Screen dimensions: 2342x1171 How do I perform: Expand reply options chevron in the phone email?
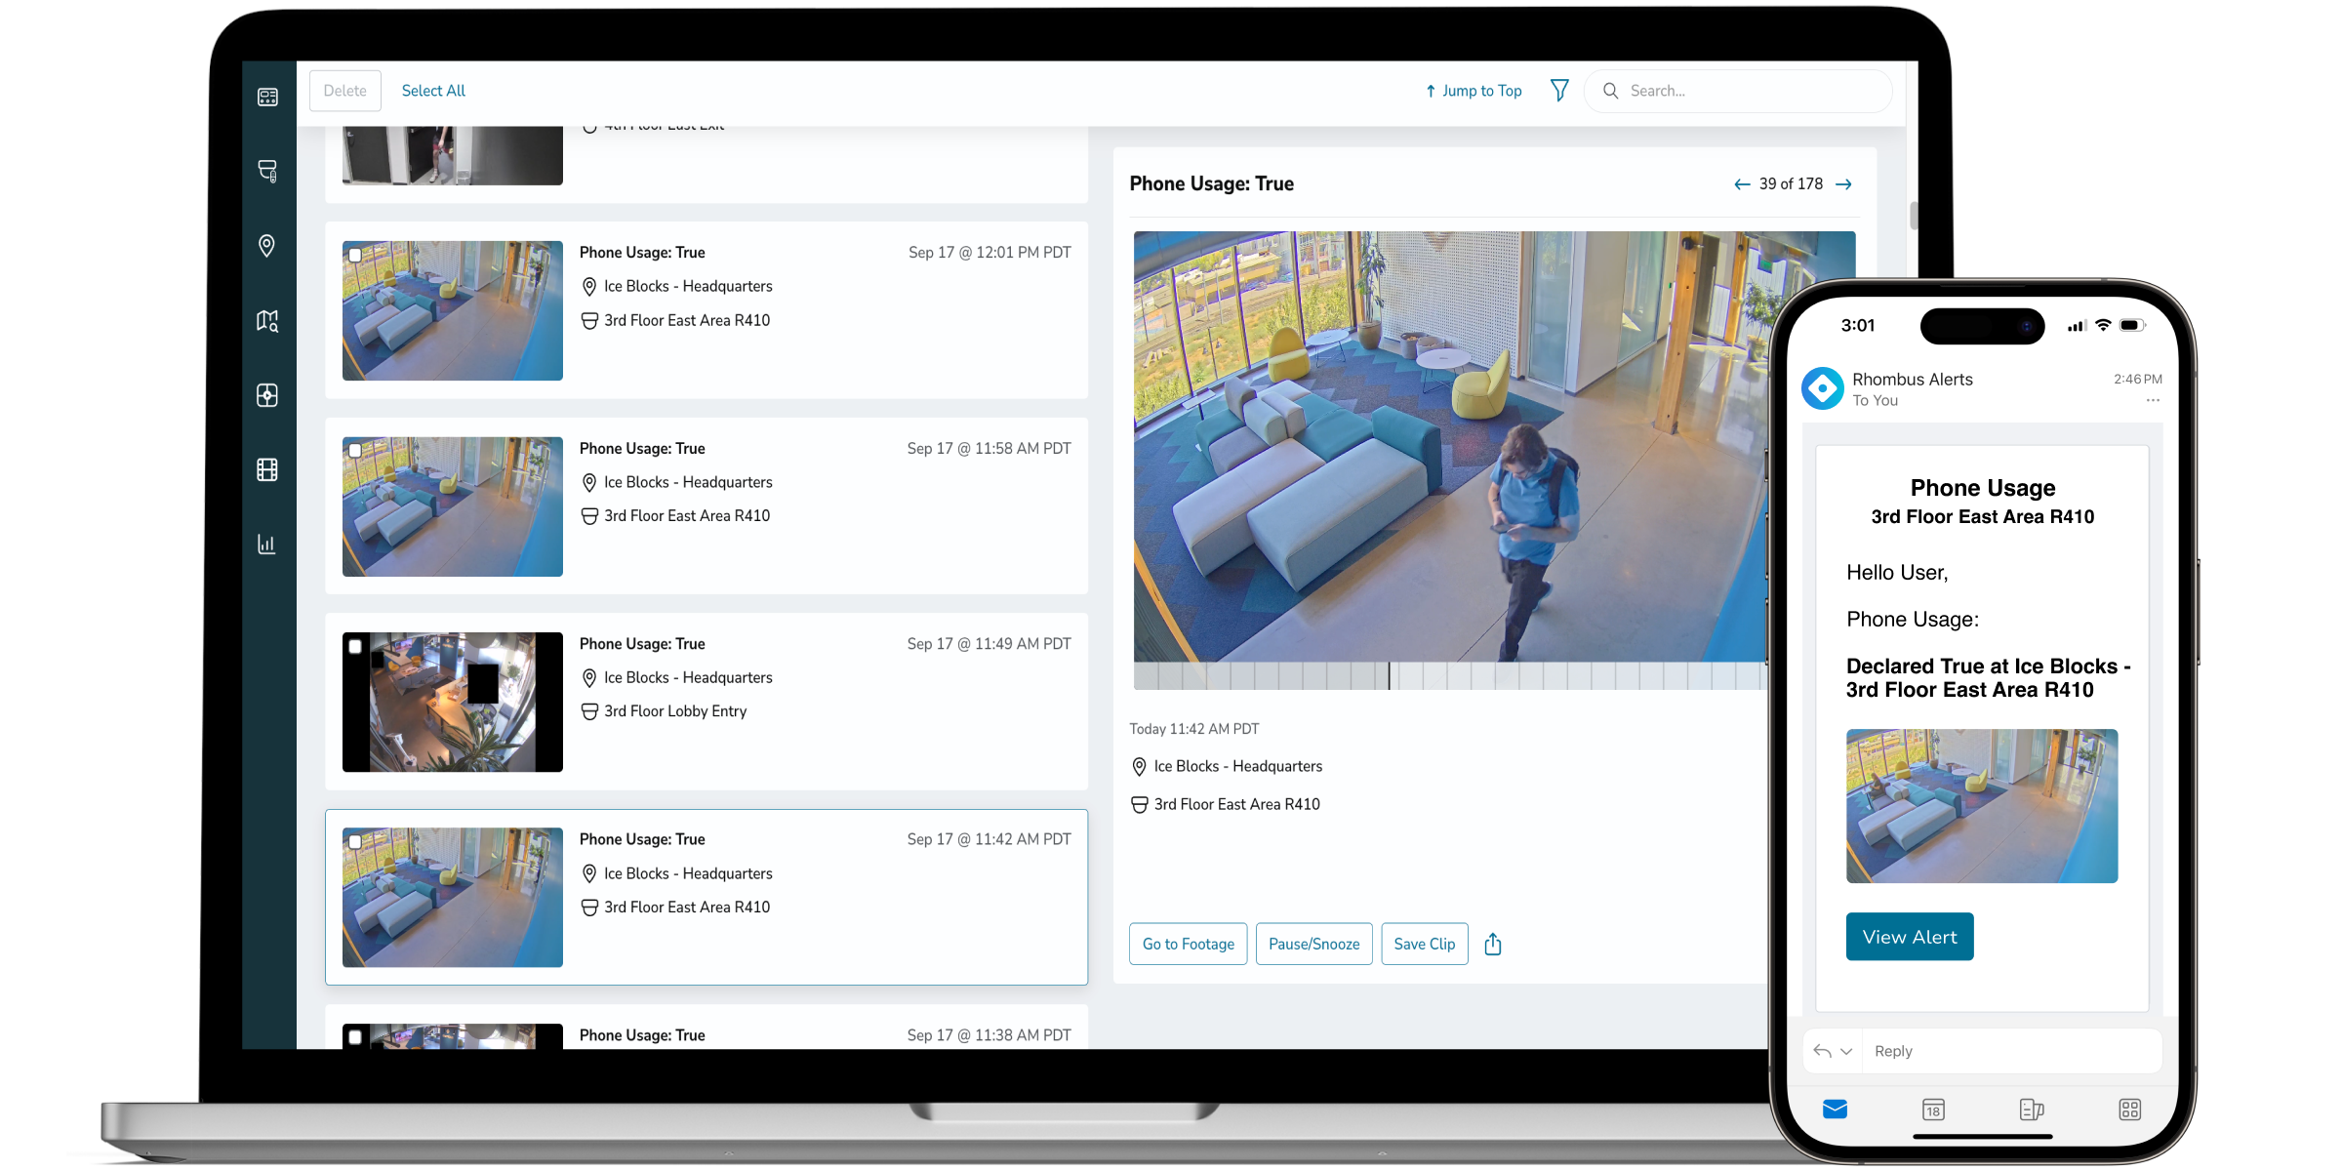pyautogui.click(x=1846, y=1051)
